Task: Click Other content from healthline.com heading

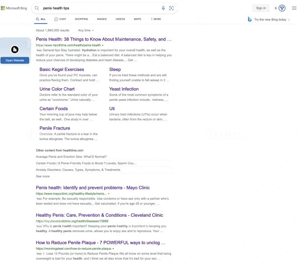Action: [x=59, y=151]
